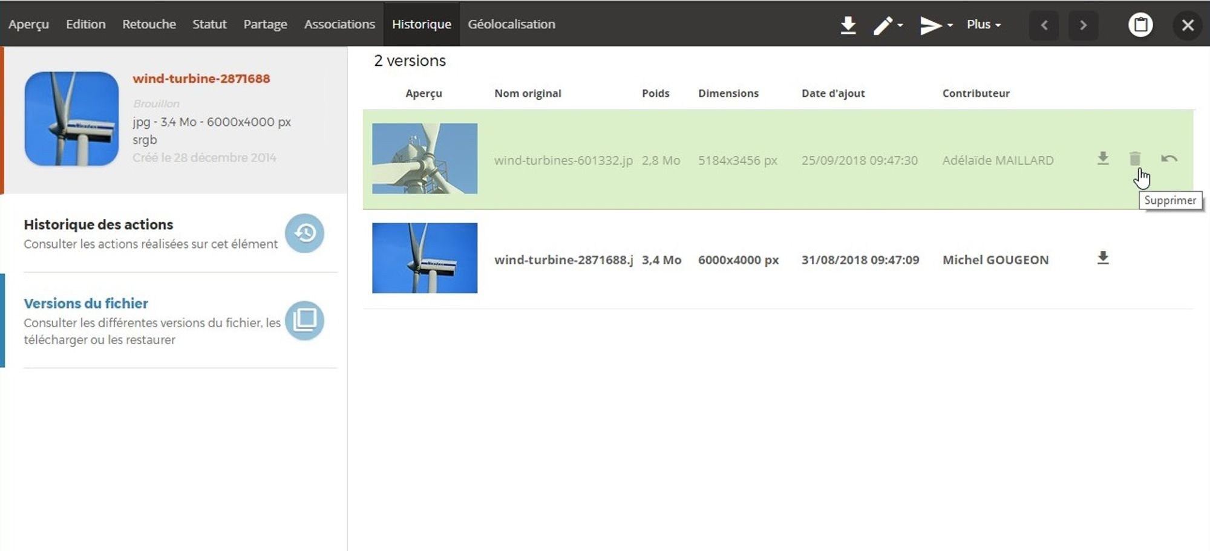Open the send arrow dropdown
Screen dimensions: 1210x551
[x=935, y=25]
